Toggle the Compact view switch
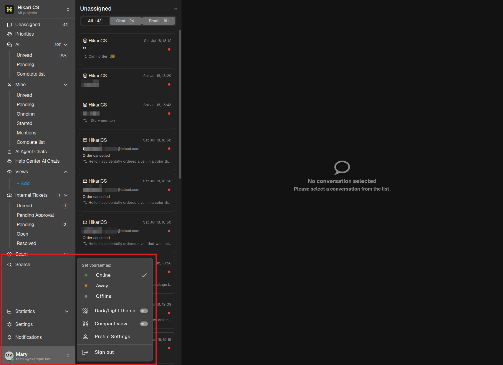Screen dimensions: 503x365 pyautogui.click(x=144, y=324)
